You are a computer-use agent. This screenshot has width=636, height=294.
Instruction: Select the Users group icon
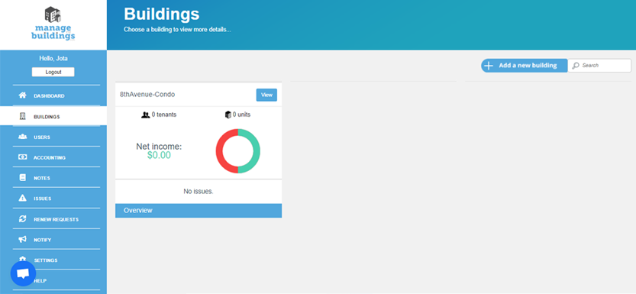point(23,137)
